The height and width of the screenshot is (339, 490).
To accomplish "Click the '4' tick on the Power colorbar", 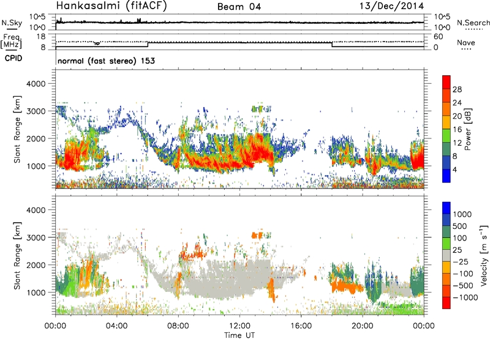I will tap(455, 170).
